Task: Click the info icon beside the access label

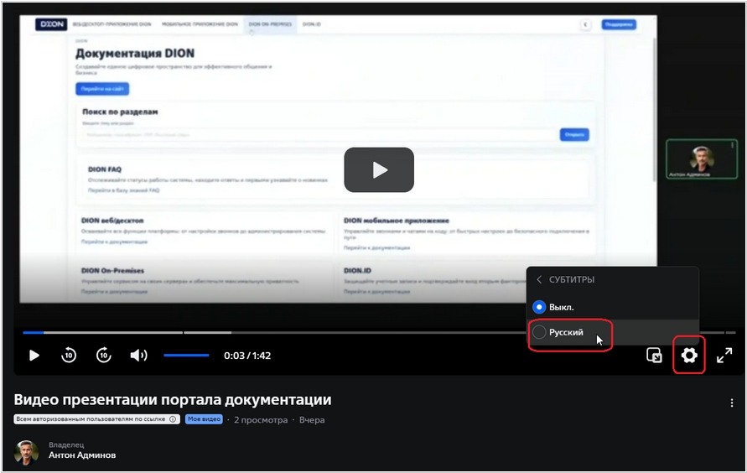Action: point(174,419)
